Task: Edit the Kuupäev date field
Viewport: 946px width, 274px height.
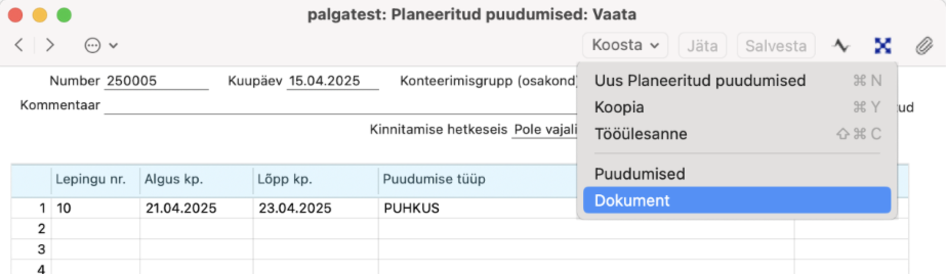Action: (332, 81)
